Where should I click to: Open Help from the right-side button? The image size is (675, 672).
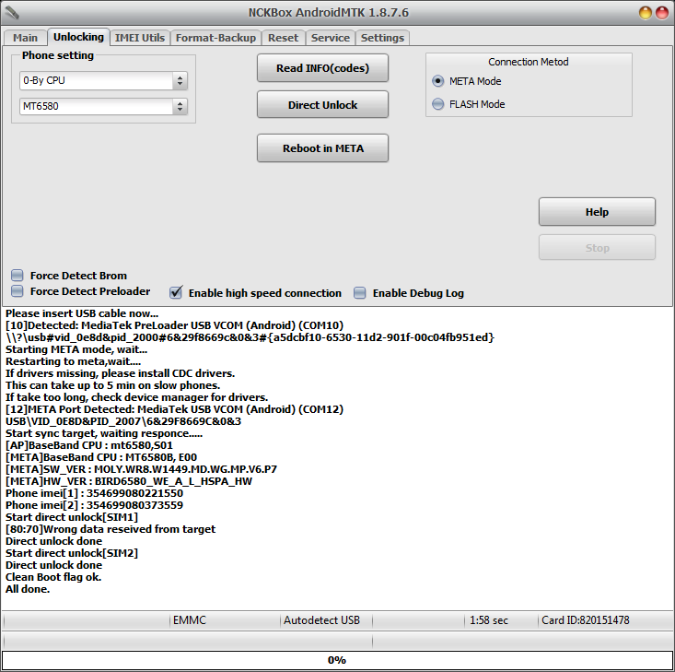[597, 212]
